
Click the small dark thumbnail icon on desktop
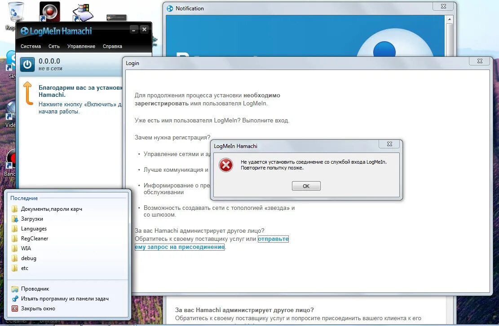[116, 17]
